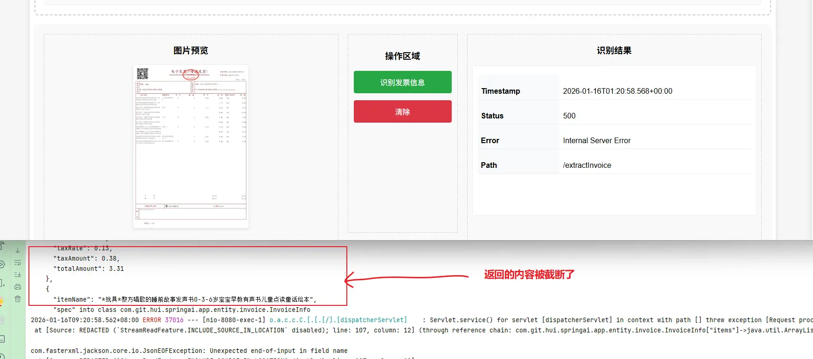
Task: Click the down arrow icon in console gutter
Action: (18, 250)
